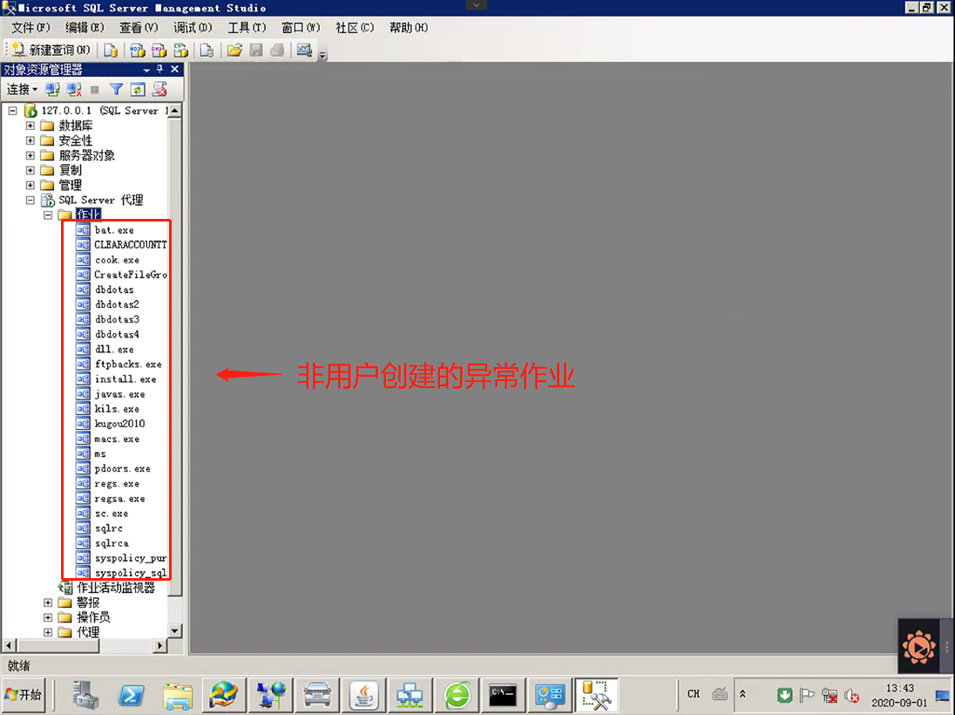Open the Object Explorer window position dropdown
This screenshot has width=955, height=715.
click(146, 70)
